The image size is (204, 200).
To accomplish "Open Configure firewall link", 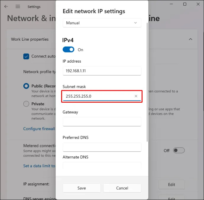I will [x=39, y=129].
